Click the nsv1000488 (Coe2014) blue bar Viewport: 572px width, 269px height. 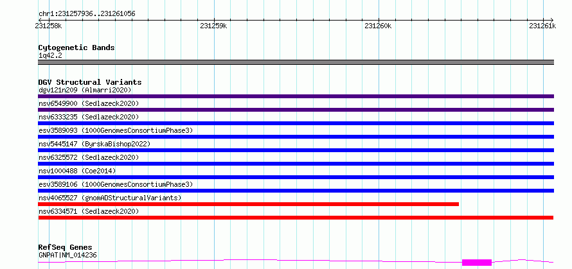point(296,177)
